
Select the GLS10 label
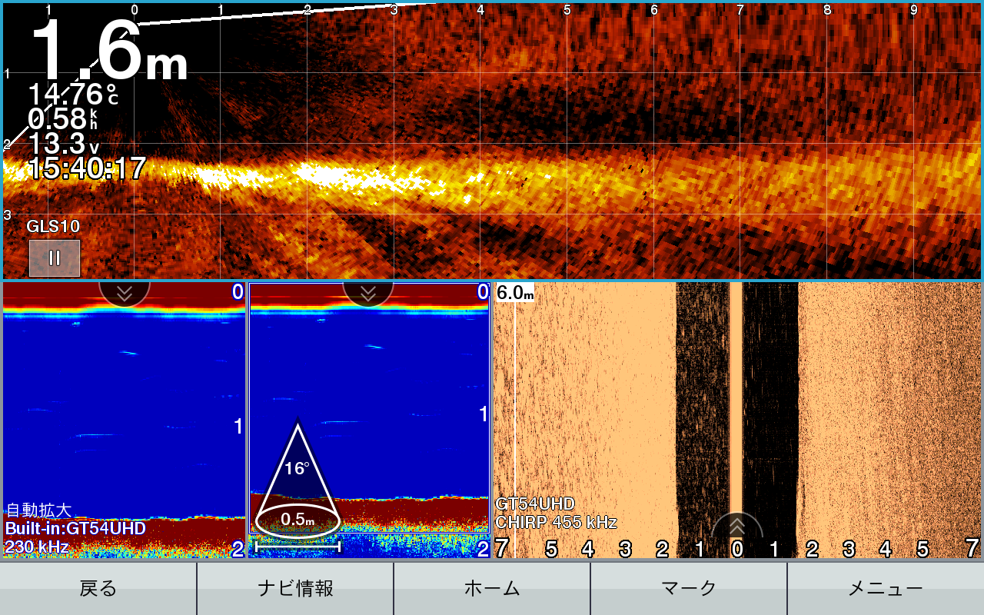(53, 226)
